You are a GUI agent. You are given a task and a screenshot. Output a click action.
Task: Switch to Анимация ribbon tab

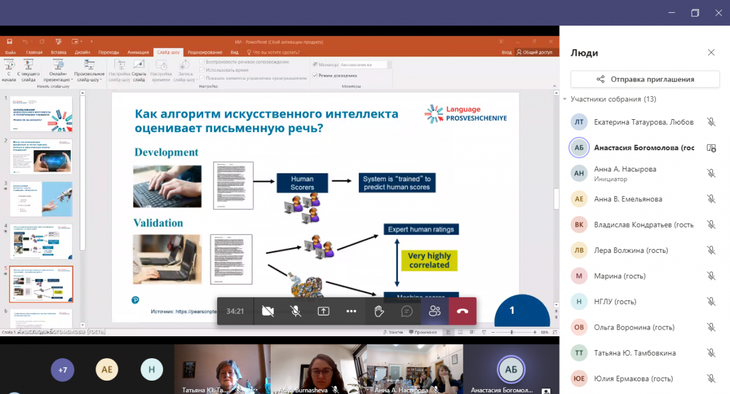click(138, 52)
